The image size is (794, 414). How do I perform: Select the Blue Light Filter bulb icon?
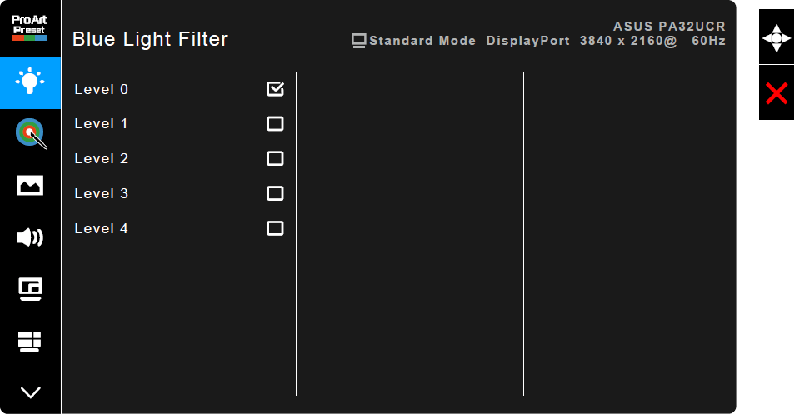(30, 82)
